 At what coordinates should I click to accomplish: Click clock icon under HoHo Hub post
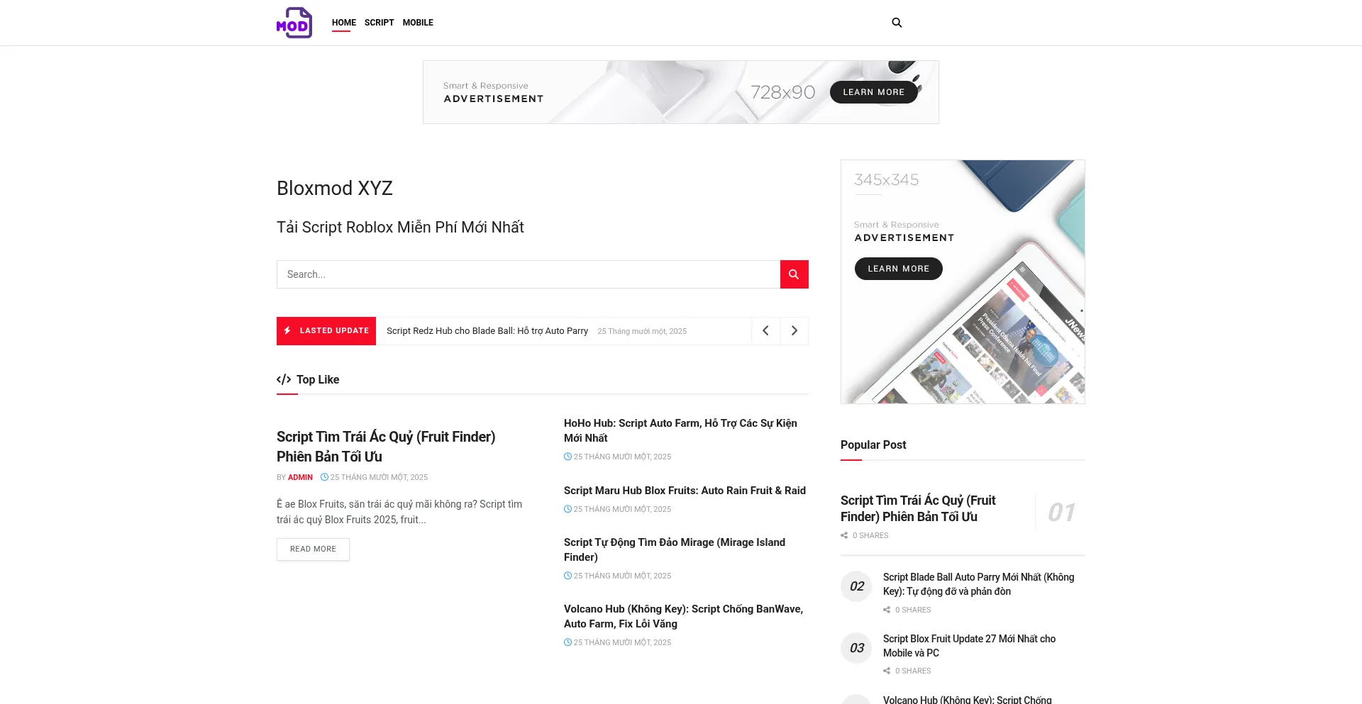click(567, 457)
